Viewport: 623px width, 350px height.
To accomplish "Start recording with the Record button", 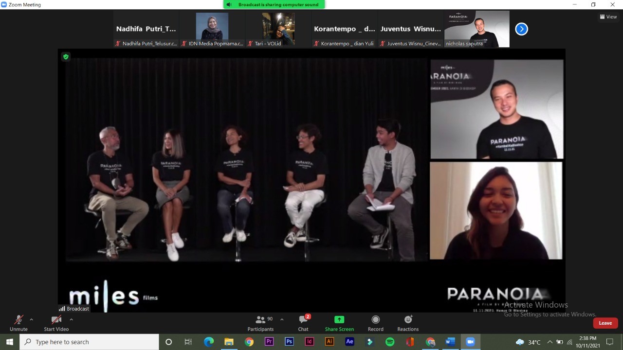I will pos(375,323).
